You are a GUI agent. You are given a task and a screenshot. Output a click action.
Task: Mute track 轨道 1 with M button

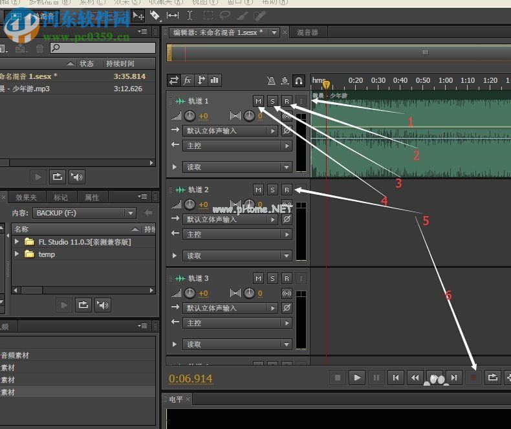tap(259, 101)
